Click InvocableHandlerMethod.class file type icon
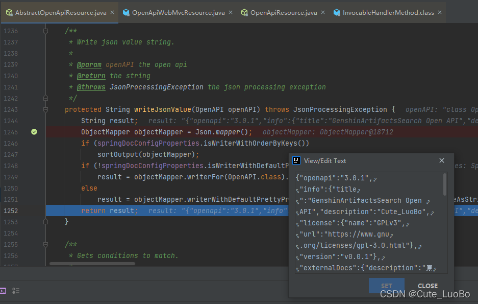 coord(337,12)
